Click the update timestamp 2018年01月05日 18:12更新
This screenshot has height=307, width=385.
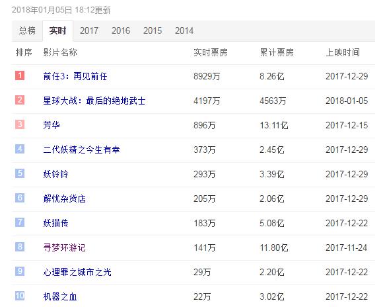61,10
